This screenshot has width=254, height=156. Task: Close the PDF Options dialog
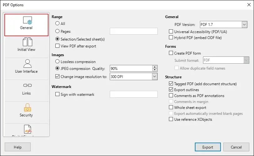pyautogui.click(x=249, y=5)
